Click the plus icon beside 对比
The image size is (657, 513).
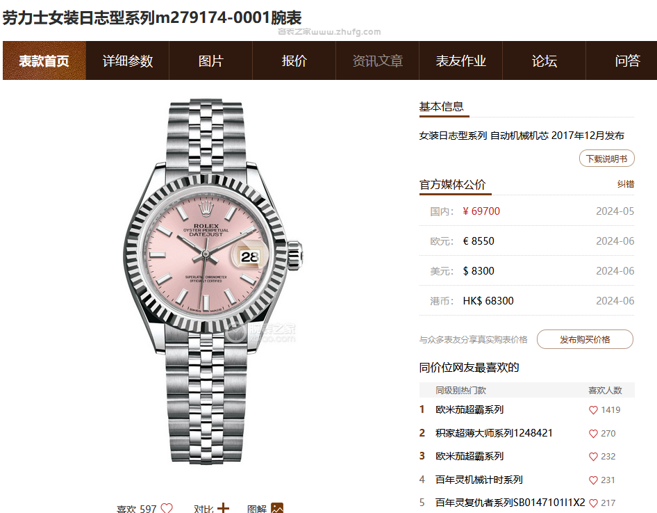pos(223,508)
